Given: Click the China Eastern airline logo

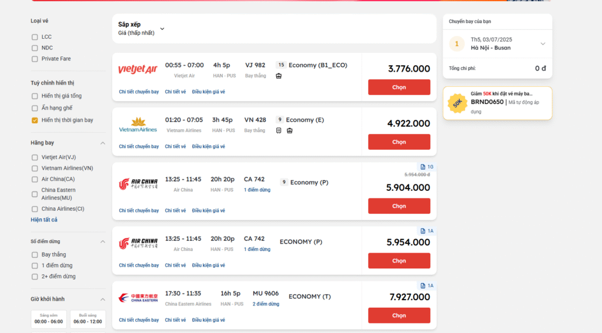Looking at the screenshot, I should pos(138,298).
